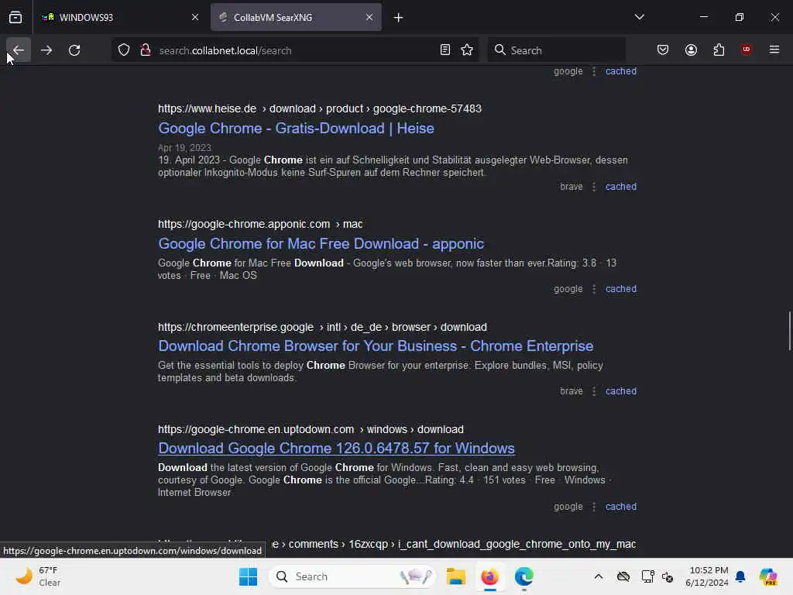Open cached link at top of page
793x595 pixels.
click(x=621, y=71)
